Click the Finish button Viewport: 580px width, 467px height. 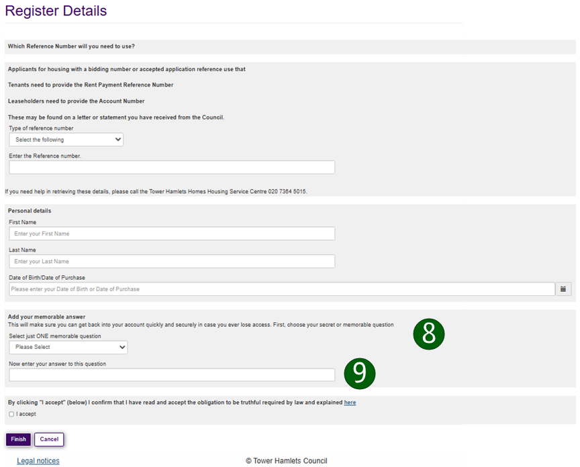point(18,439)
